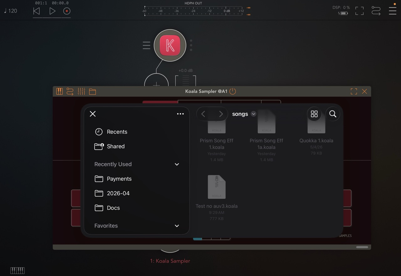Open the 2026-04 folder
Image resolution: width=401 pixels, height=276 pixels.
[137, 193]
